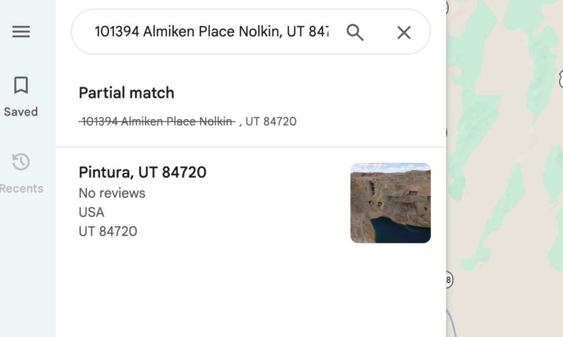Image resolution: width=563 pixels, height=337 pixels.
Task: Open the Pintura, UT 84720 result
Action: coord(142,172)
